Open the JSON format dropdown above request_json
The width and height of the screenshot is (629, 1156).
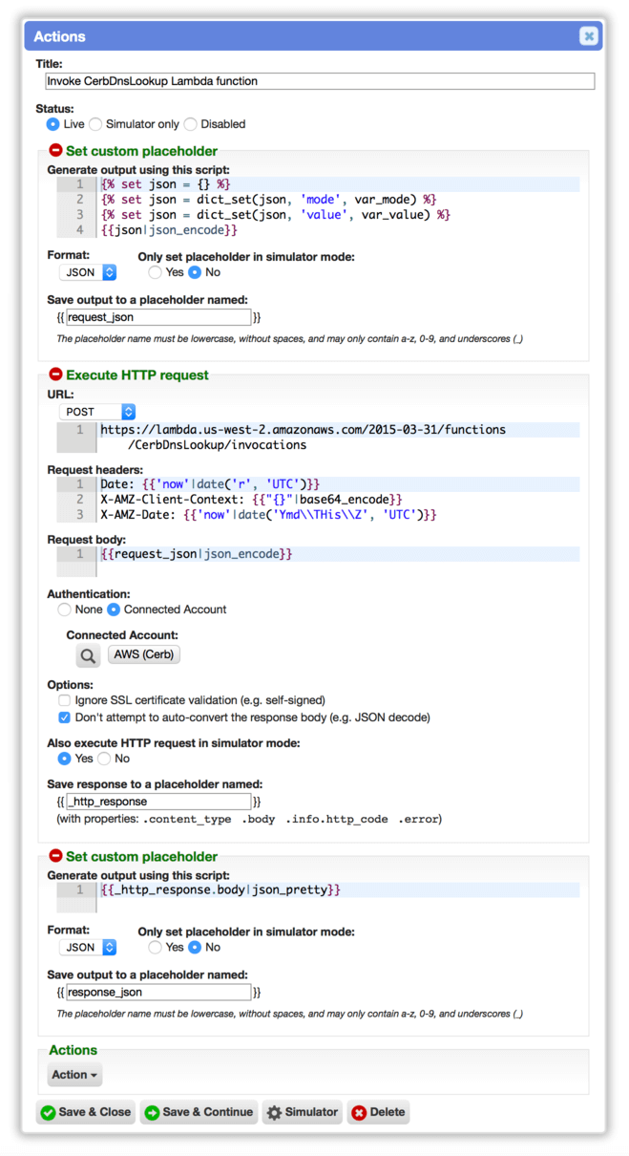coord(88,272)
